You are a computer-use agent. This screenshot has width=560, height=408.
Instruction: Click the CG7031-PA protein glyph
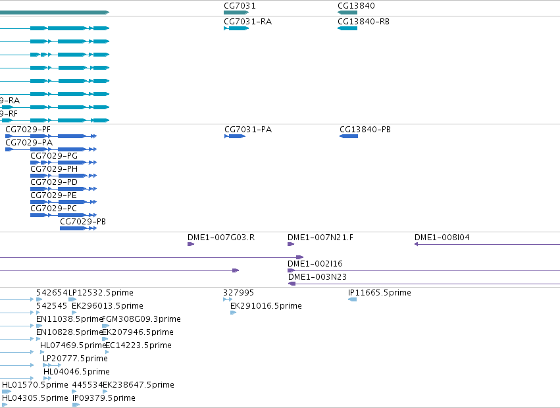pos(235,136)
